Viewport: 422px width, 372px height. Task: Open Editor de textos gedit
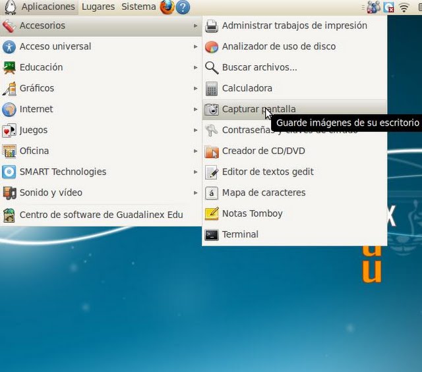point(268,172)
